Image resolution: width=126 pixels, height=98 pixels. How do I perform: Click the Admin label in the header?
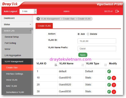[x=66, y=11]
